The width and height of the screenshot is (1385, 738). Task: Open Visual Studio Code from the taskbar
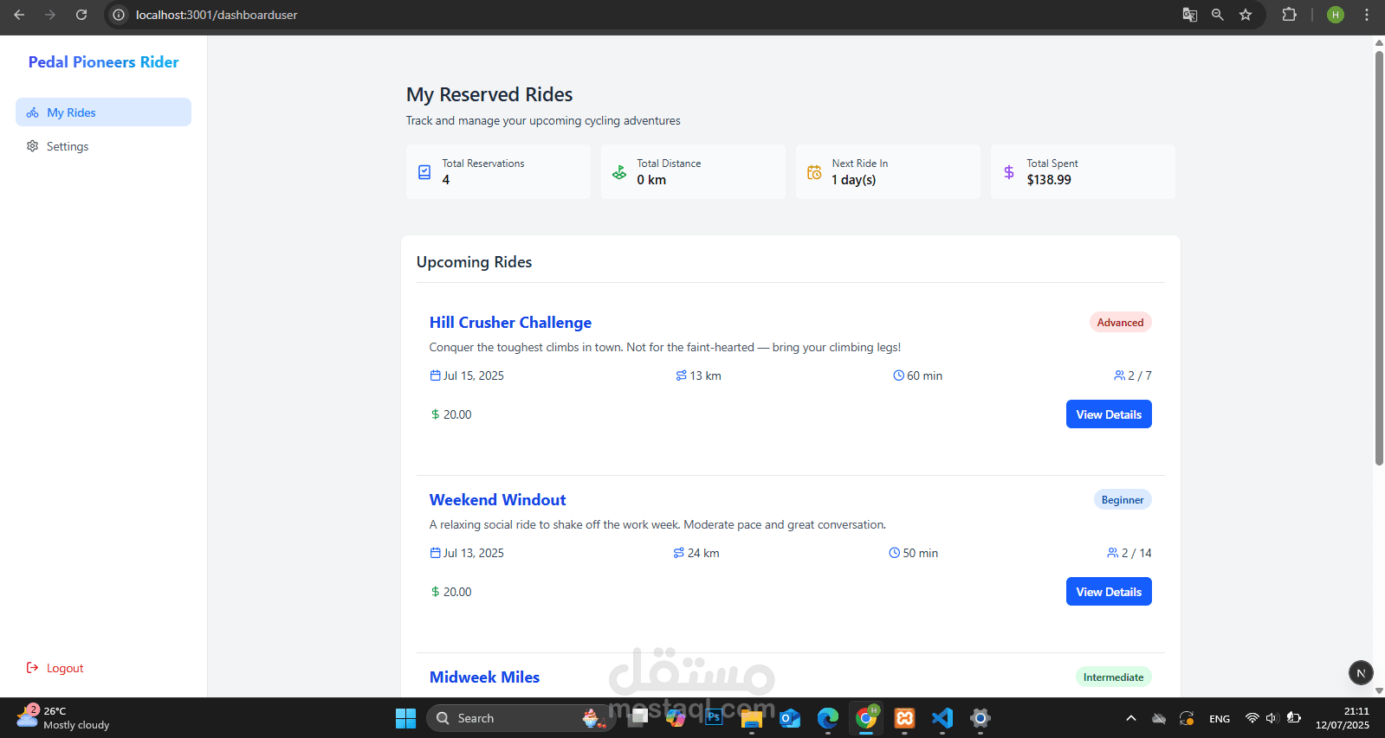[x=942, y=718]
